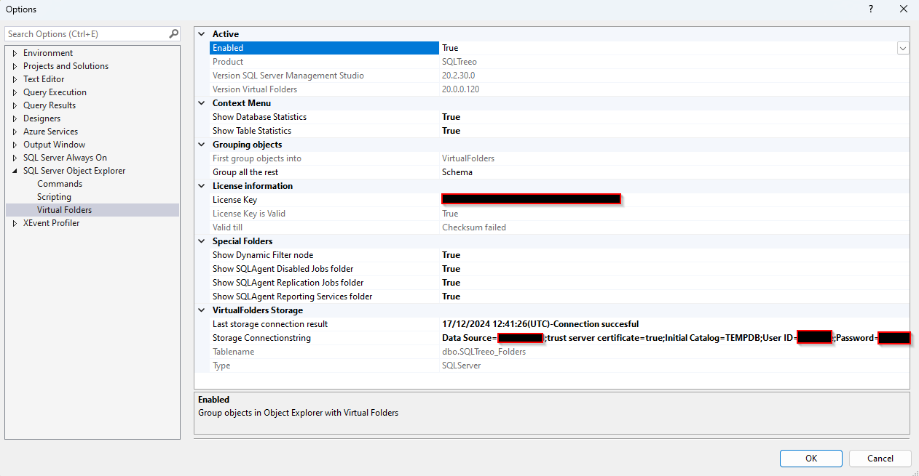Collapse the Grouping objects category

(x=202, y=145)
